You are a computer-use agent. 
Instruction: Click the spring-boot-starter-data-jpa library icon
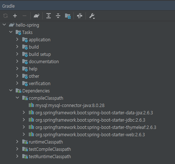31,112
